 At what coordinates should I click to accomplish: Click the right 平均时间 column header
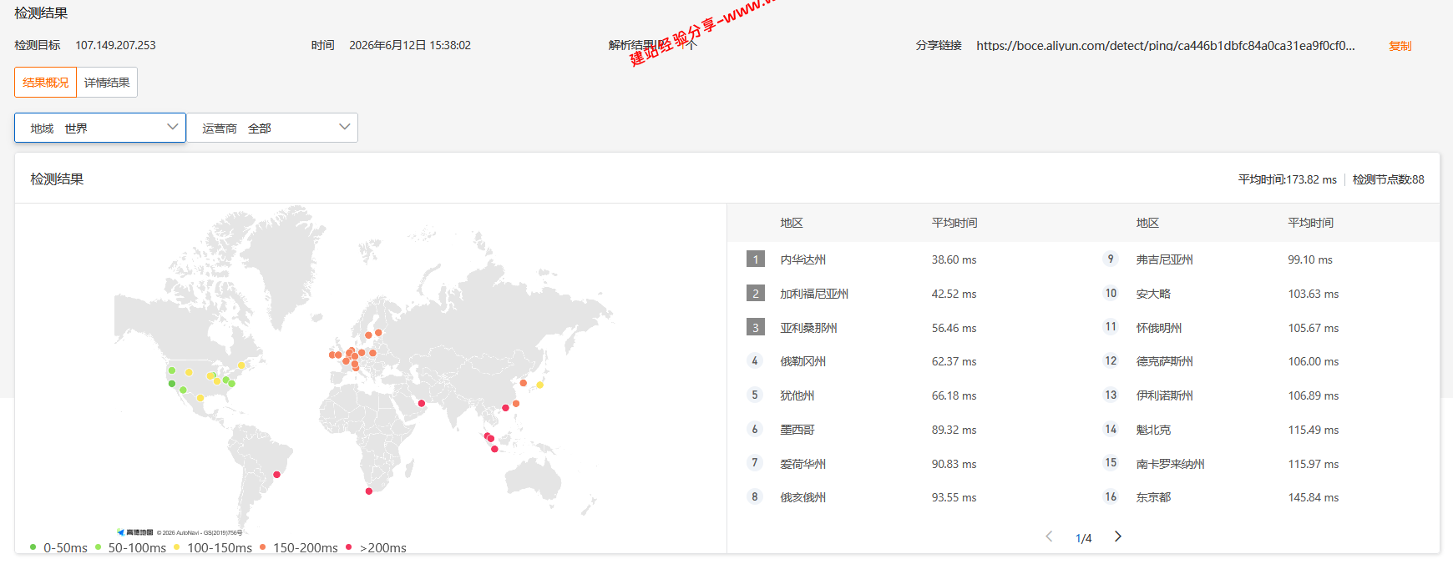pyautogui.click(x=1310, y=223)
